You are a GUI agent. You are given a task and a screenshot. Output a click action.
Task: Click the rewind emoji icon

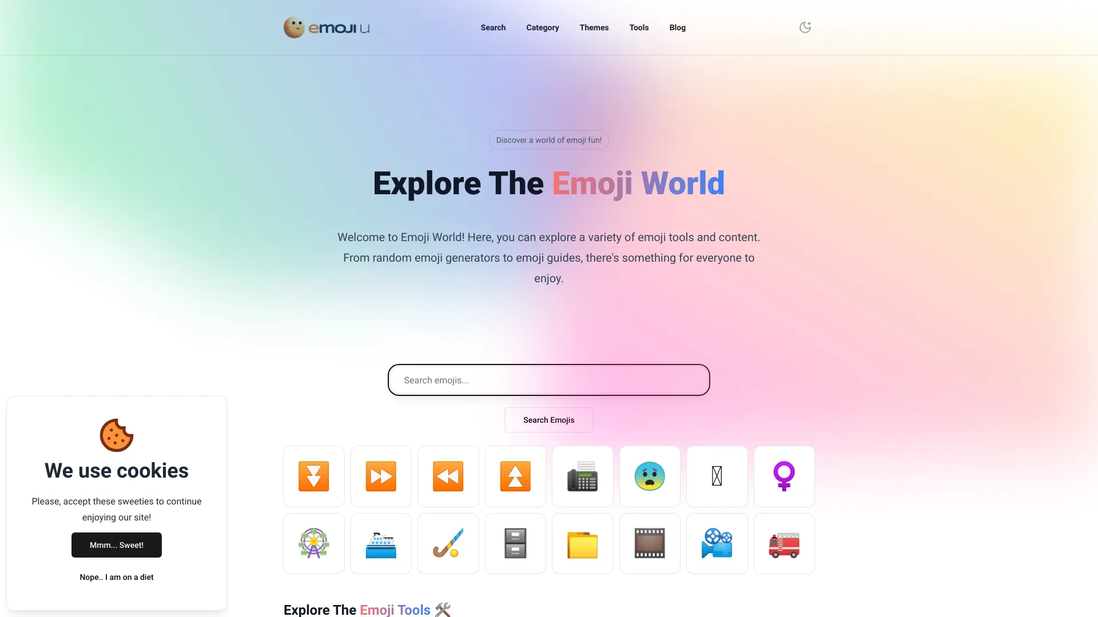point(448,476)
